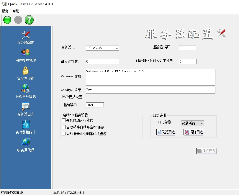This screenshot has width=239, height=195.
Task: Click the 浏览日志 button
Action: (166, 132)
